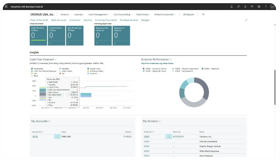Open the flag icon in the top bar

point(252,6)
